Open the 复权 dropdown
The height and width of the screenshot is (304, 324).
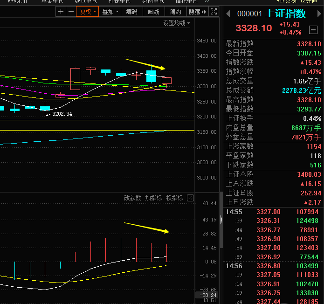87,12
